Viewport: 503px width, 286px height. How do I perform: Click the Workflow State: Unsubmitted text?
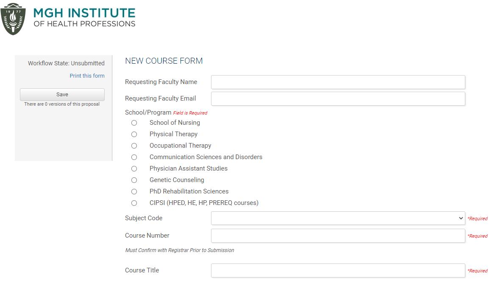(66, 63)
